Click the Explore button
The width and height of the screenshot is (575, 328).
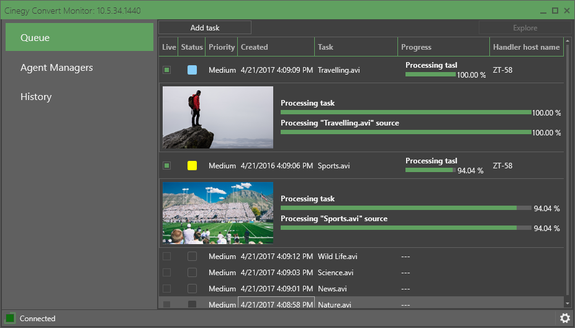[525, 27]
